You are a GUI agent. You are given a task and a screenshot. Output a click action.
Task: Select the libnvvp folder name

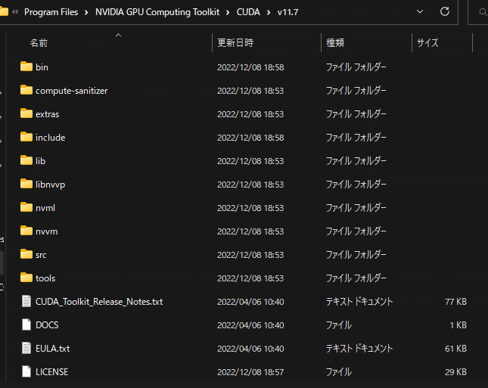(51, 185)
